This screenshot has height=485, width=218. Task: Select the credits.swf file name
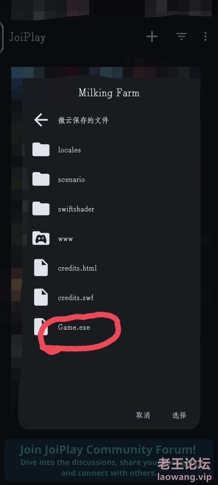pyautogui.click(x=76, y=298)
